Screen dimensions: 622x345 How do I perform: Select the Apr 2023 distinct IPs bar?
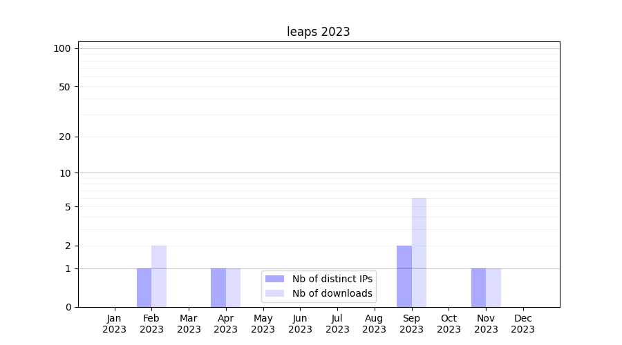click(218, 288)
